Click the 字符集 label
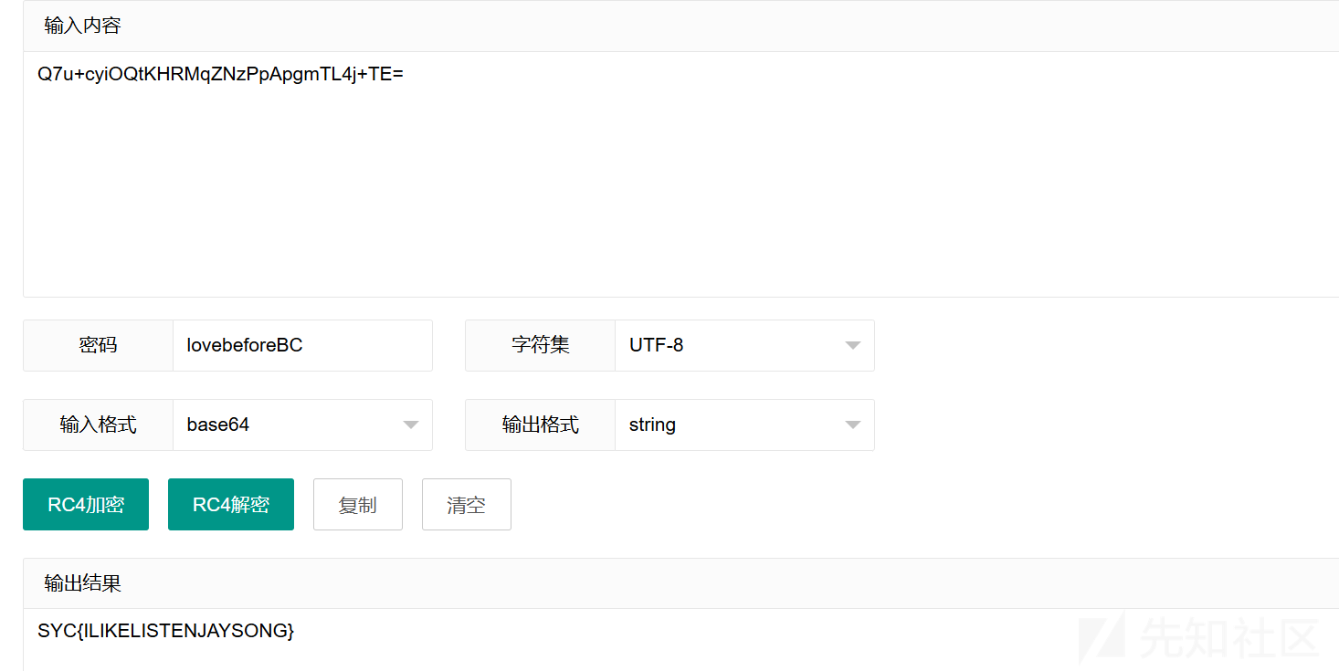The image size is (1339, 671). point(540,345)
